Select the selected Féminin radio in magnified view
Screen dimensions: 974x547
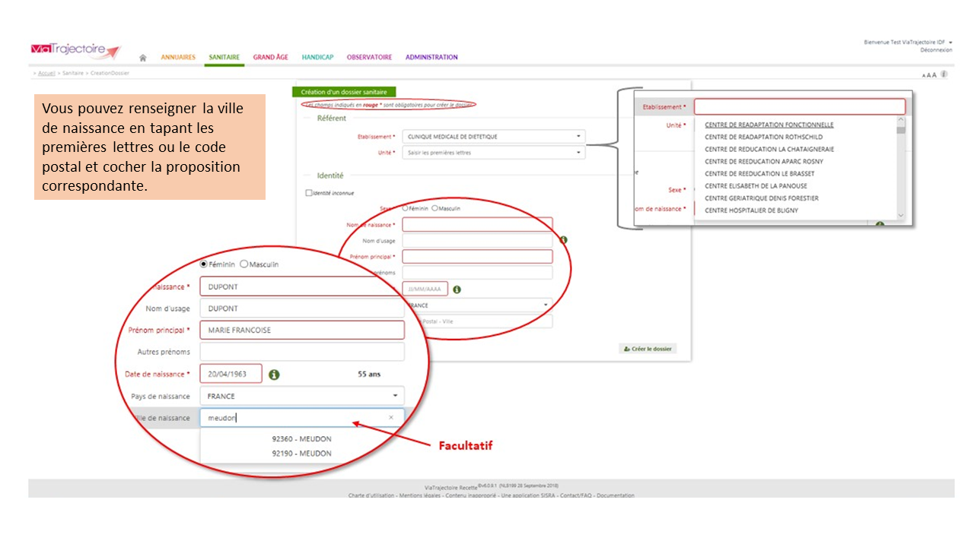203,264
